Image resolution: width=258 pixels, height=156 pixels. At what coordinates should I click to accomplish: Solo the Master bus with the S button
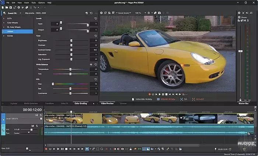point(248,21)
